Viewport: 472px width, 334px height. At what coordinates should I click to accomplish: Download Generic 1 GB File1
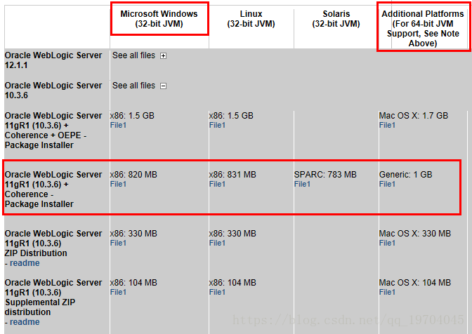point(387,184)
